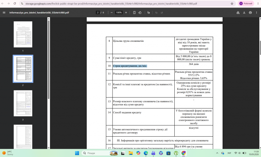
Task: Open page 2 thumbnail
Action: (x=23, y=69)
